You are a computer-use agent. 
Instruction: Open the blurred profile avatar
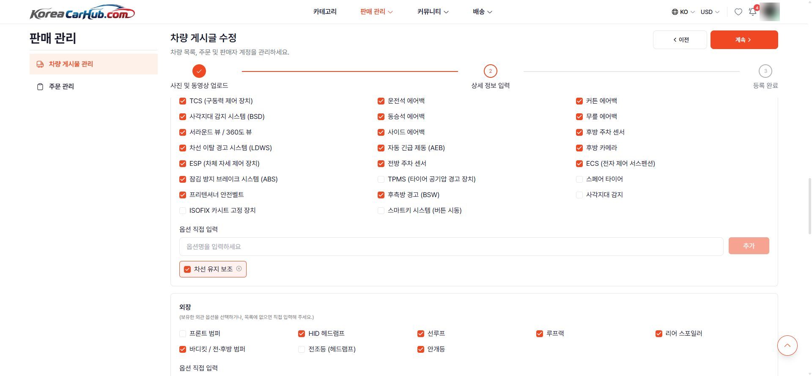[x=770, y=12]
